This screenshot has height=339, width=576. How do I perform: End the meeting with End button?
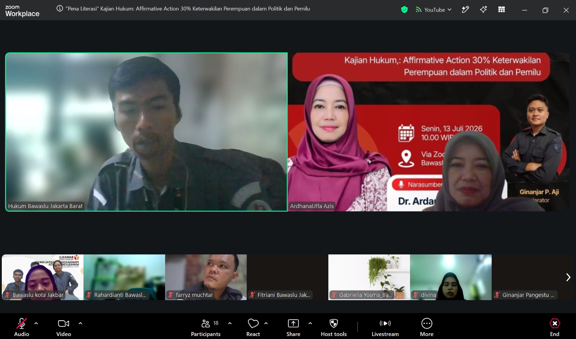tap(555, 327)
